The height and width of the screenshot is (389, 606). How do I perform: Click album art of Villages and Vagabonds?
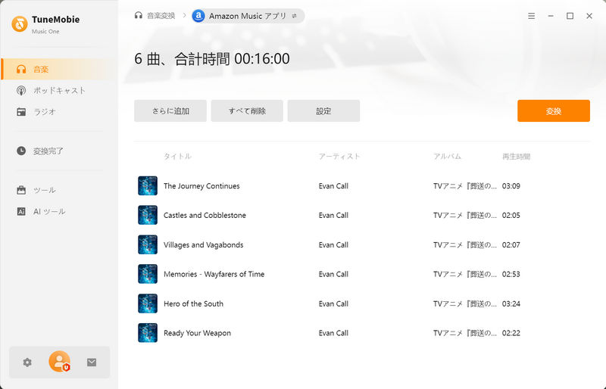(x=148, y=244)
